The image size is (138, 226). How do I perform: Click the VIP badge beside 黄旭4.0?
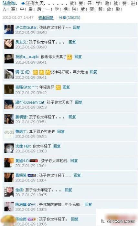(34, 161)
